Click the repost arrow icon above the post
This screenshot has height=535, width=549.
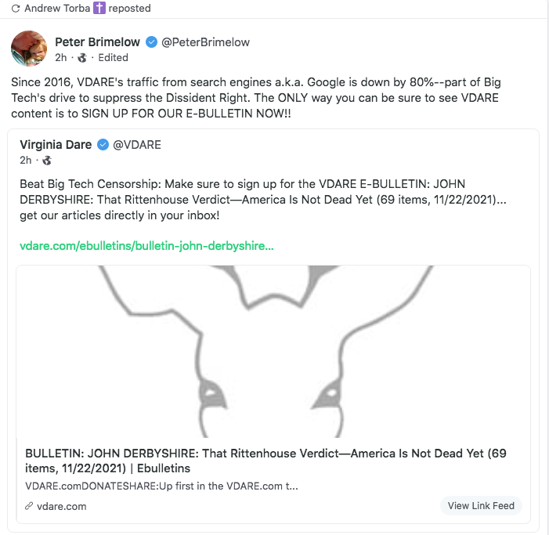(x=15, y=9)
